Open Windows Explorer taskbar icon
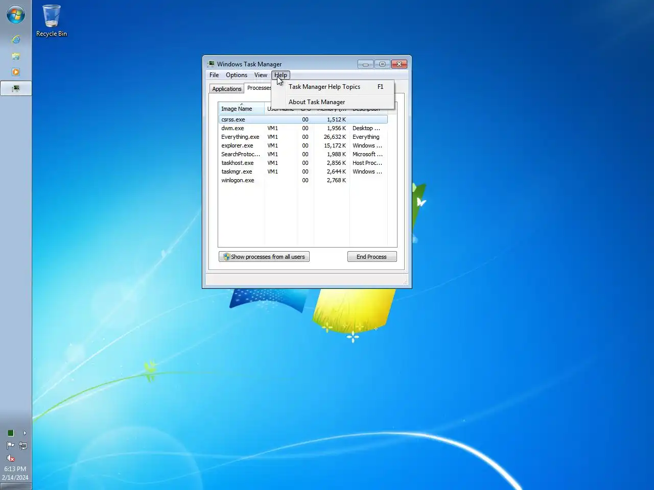Screen dimensions: 654x490 coord(16,56)
